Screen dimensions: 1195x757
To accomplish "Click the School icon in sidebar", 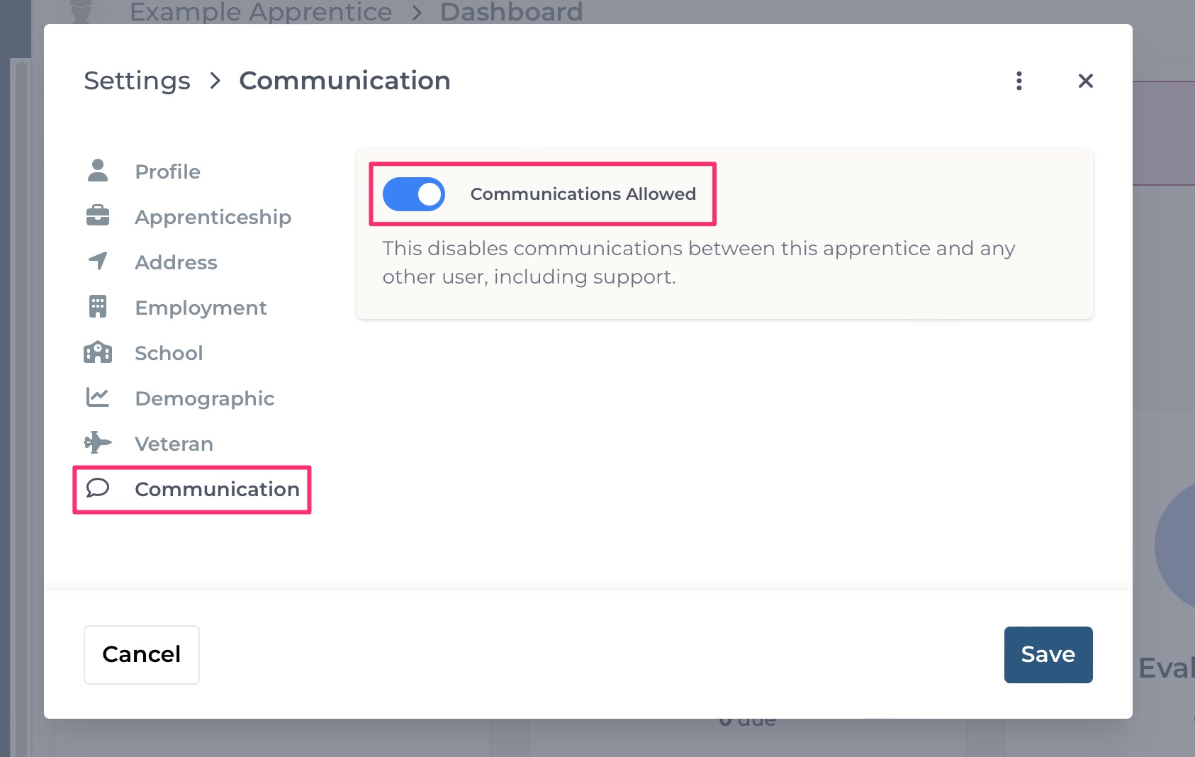I will coord(98,352).
